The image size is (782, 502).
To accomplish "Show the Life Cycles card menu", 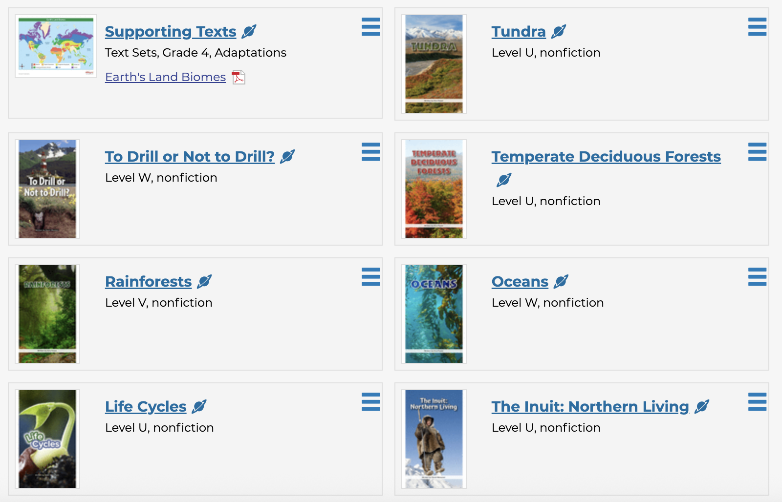I will (370, 402).
